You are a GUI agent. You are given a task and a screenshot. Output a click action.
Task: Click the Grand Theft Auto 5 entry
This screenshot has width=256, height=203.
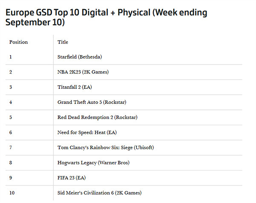[92, 102]
